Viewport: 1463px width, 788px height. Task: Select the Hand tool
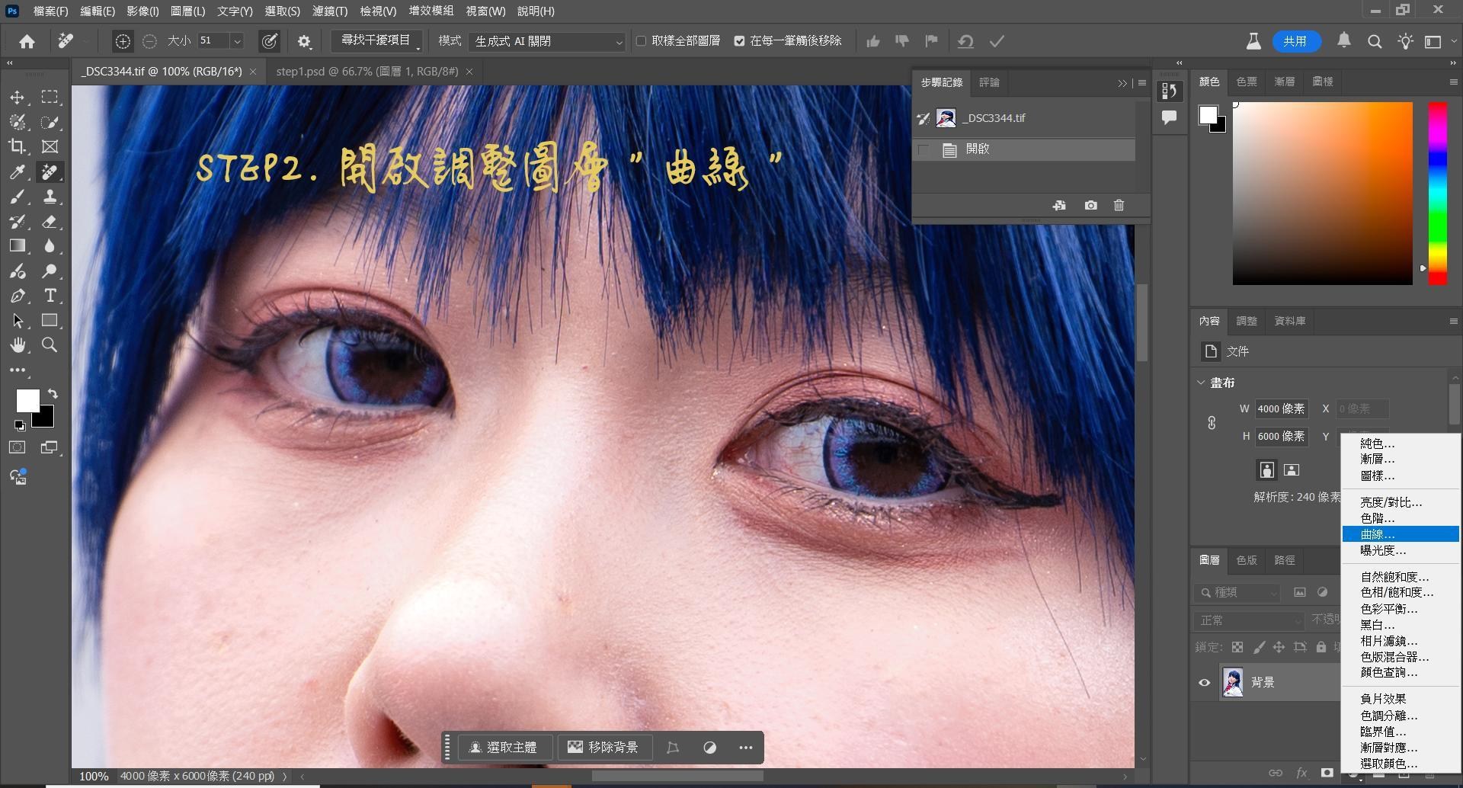(17, 345)
